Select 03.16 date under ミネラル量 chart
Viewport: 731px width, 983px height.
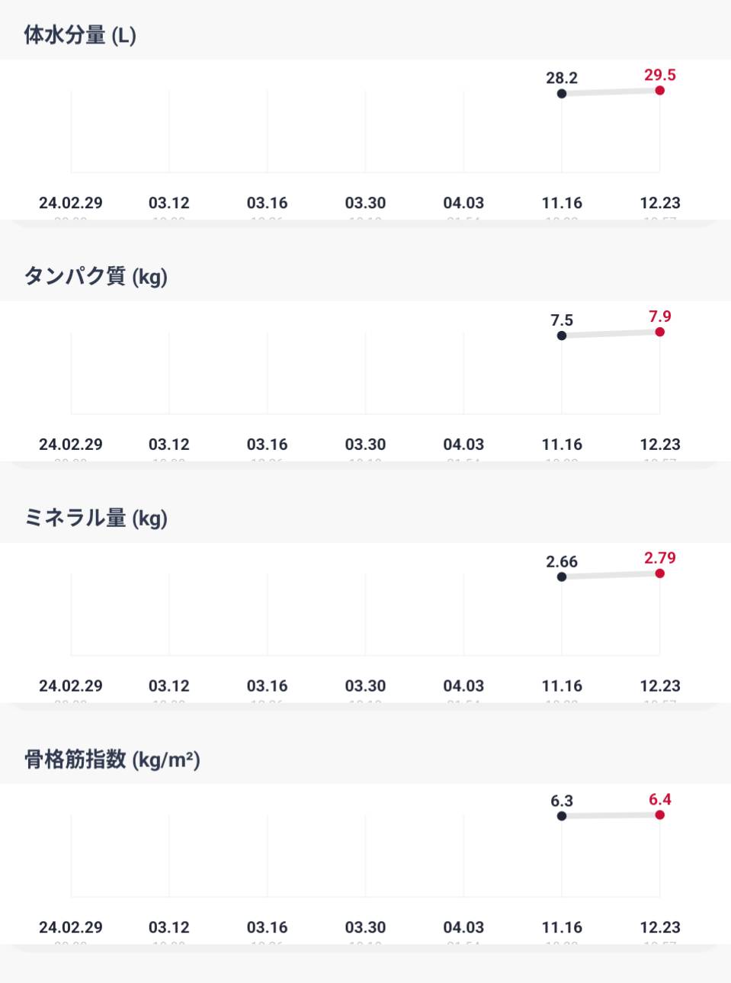(268, 686)
